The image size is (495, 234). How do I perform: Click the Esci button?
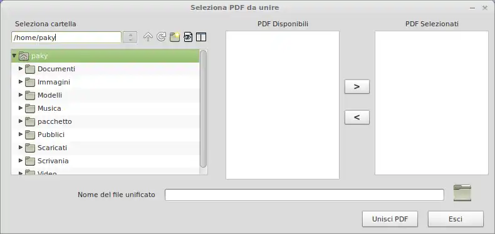pyautogui.click(x=456, y=219)
